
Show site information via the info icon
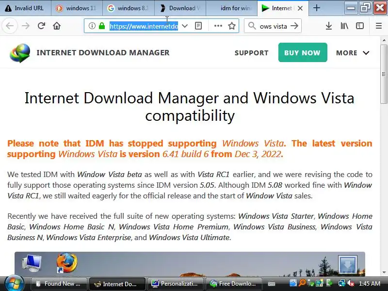[92, 26]
